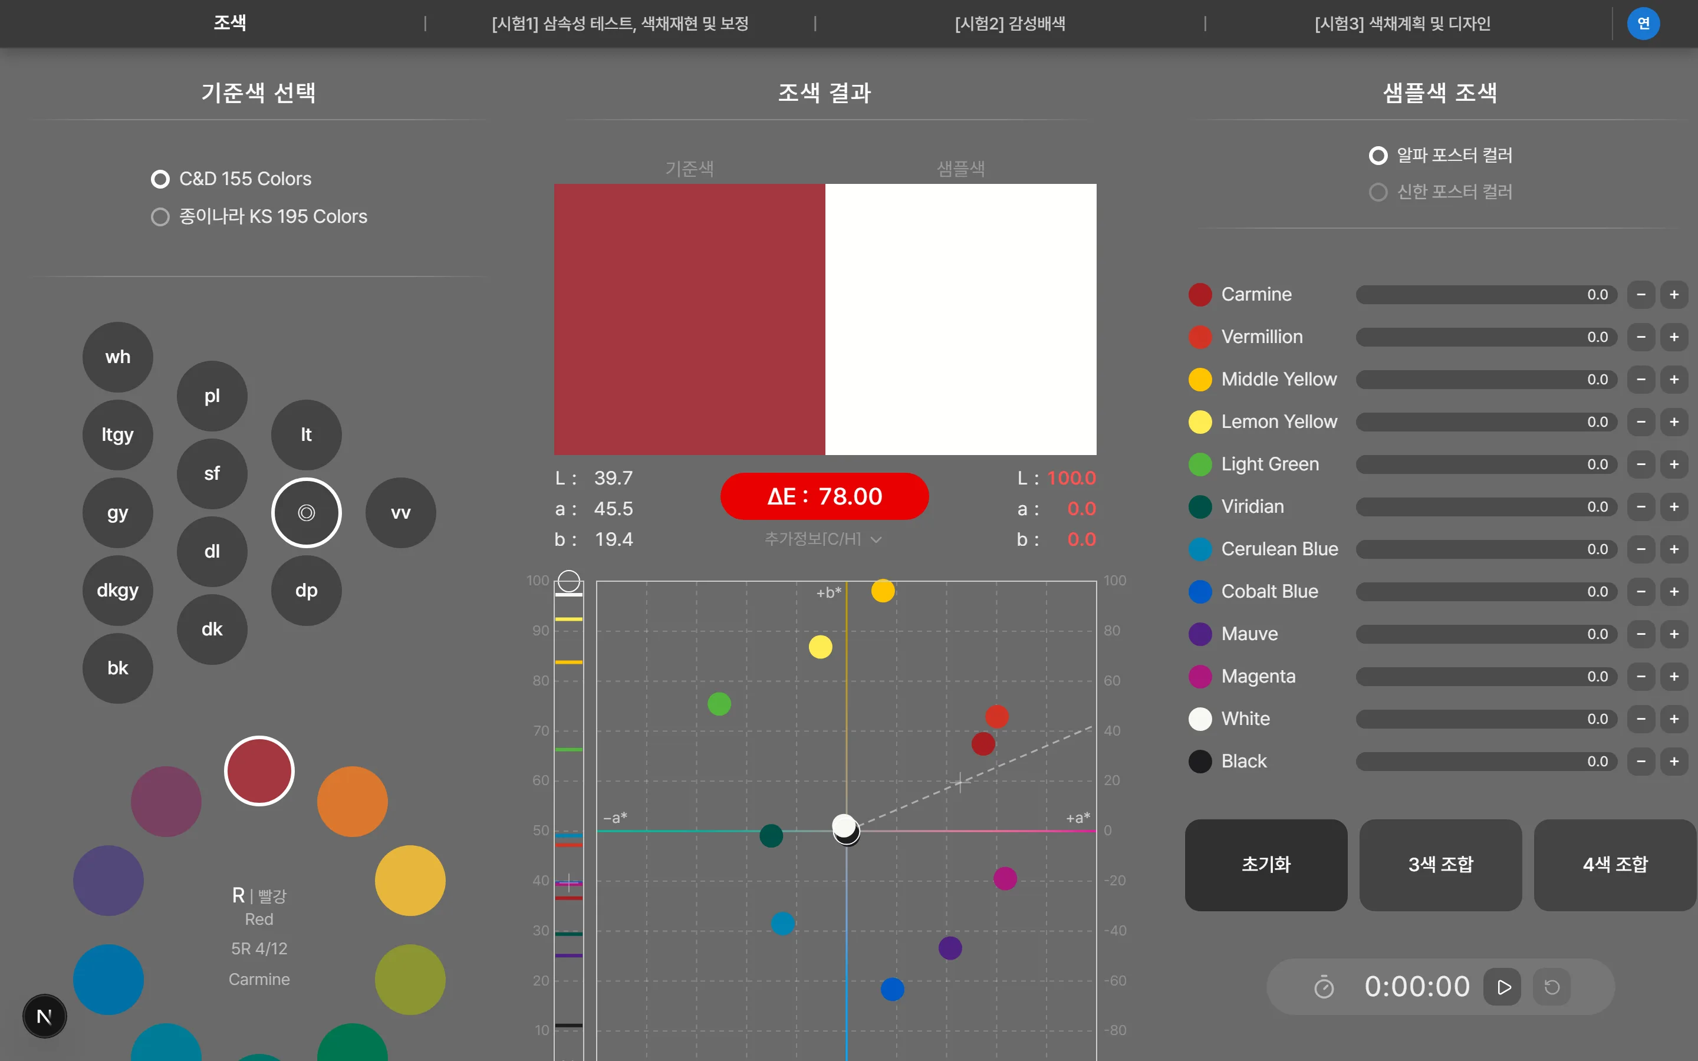This screenshot has width=1698, height=1061.
Task: Open the 조색 tab
Action: (x=229, y=23)
